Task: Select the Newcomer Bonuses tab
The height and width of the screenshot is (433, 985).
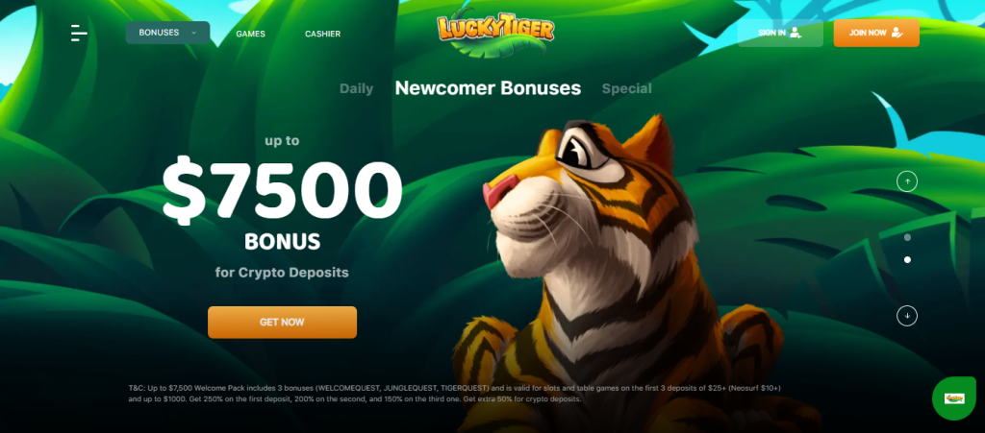Action: (488, 88)
